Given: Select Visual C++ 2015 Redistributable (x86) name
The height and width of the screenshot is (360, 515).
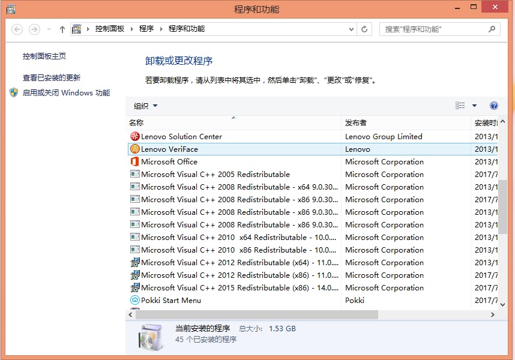Looking at the screenshot, I should (239, 288).
